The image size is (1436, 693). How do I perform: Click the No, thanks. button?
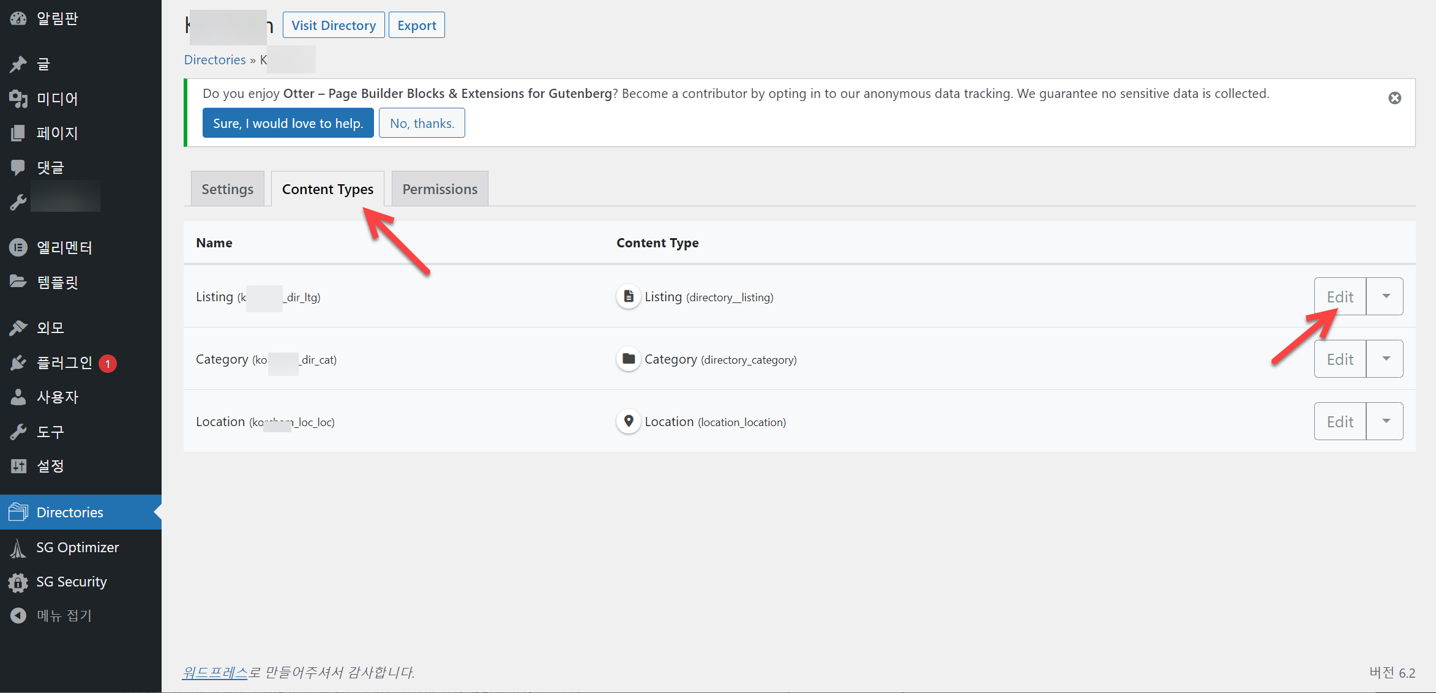click(x=422, y=123)
